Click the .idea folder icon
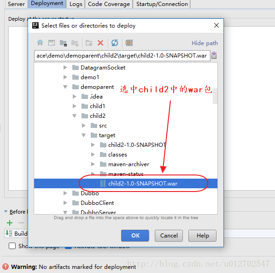 point(85,96)
